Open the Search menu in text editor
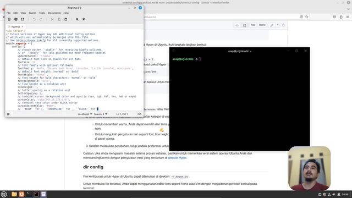 click(x=32, y=13)
